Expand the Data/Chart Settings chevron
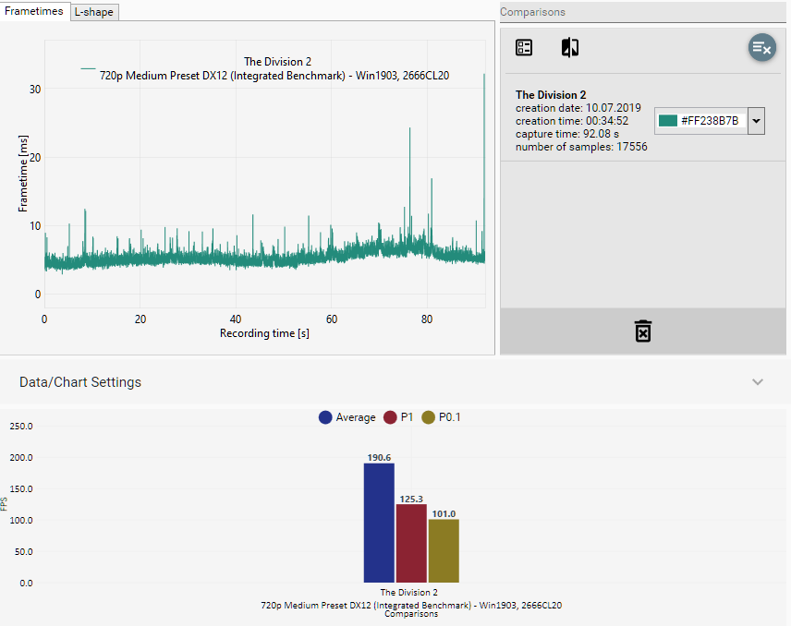 pyautogui.click(x=757, y=382)
